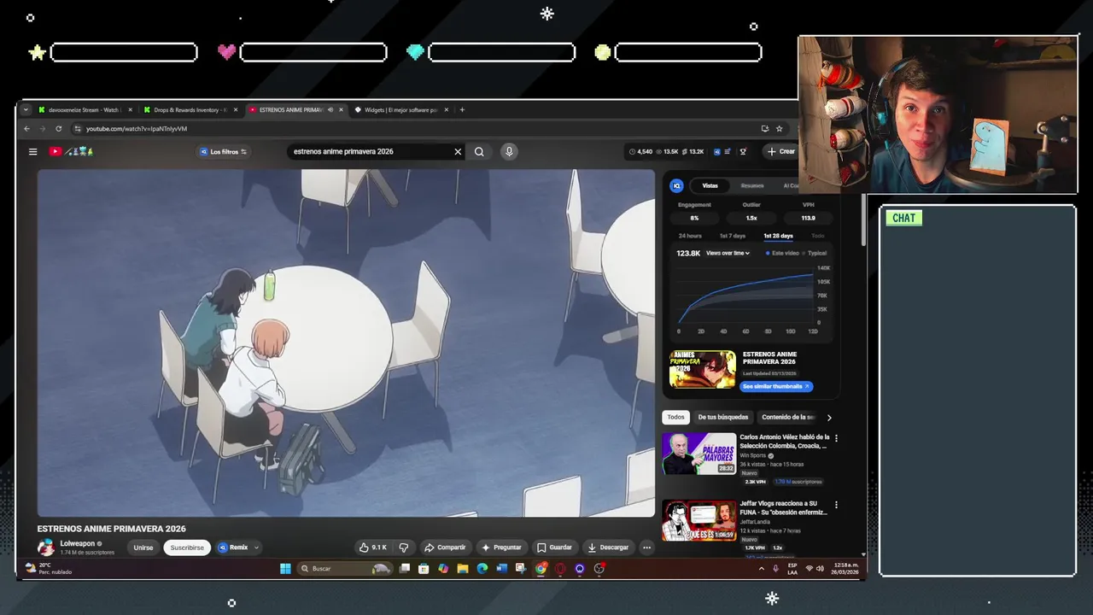1093x615 pixels.
Task: Click the Unirse button
Action: click(x=143, y=548)
